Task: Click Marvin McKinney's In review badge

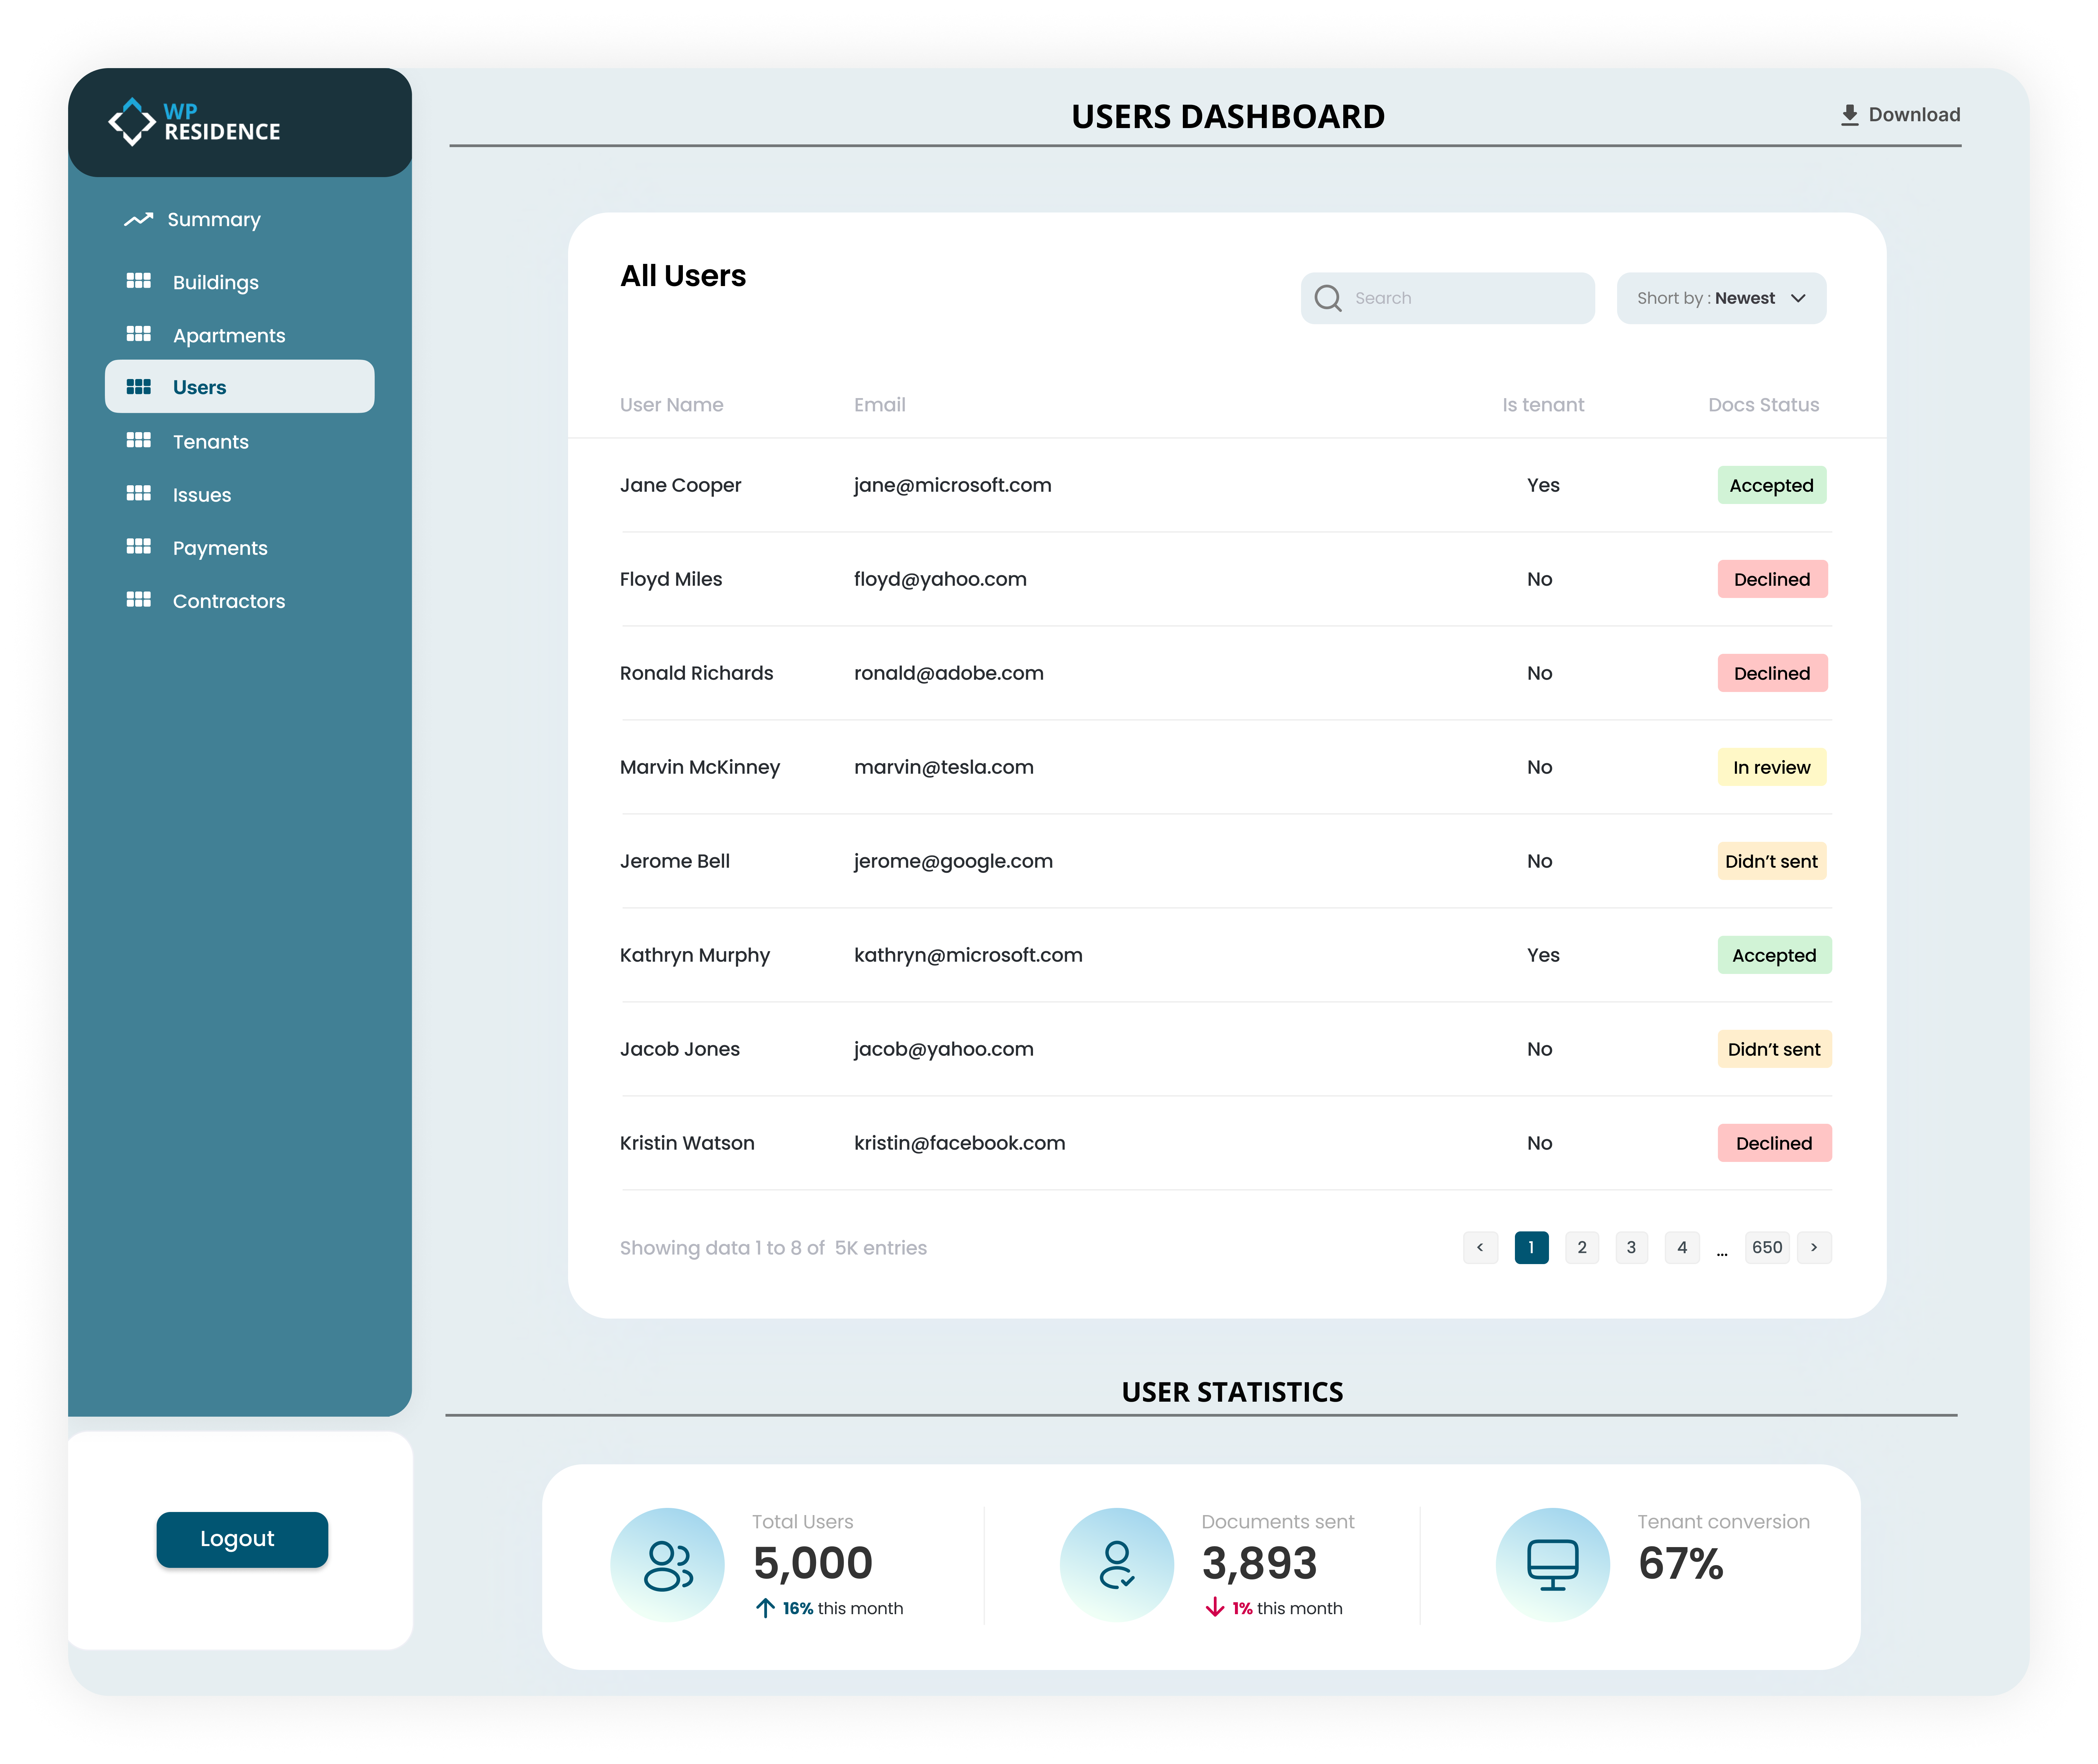Action: (x=1772, y=767)
